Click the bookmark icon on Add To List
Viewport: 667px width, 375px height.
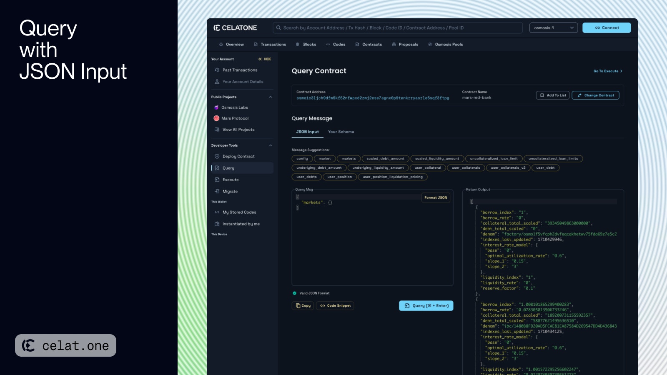tap(542, 95)
